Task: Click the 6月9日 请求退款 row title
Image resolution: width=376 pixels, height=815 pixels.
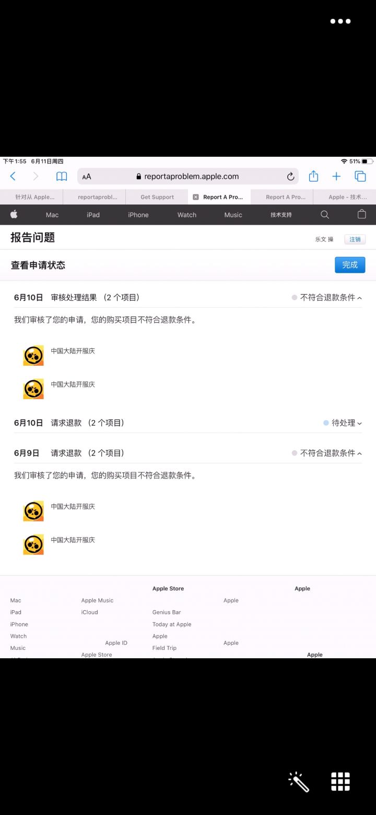Action: tap(87, 453)
